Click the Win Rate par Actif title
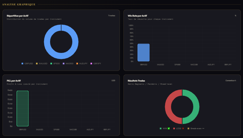The image size is (243, 138). click(x=137, y=16)
